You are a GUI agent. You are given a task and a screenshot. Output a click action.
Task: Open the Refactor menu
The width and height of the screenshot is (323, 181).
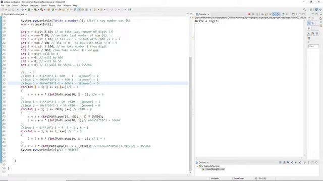point(24,6)
